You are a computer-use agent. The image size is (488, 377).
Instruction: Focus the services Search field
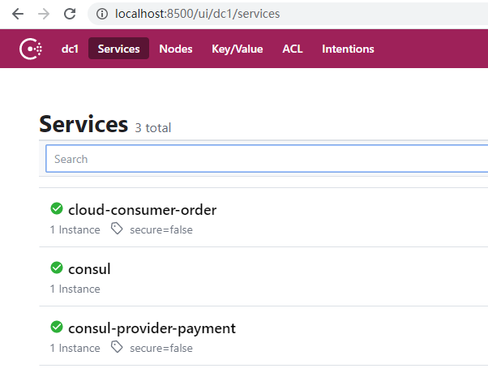click(x=267, y=159)
